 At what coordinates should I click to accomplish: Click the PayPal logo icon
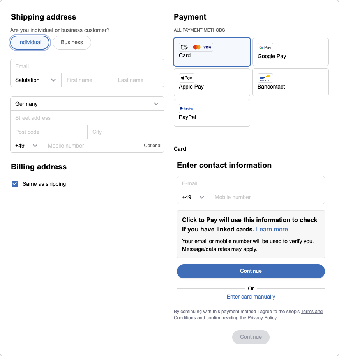click(187, 109)
